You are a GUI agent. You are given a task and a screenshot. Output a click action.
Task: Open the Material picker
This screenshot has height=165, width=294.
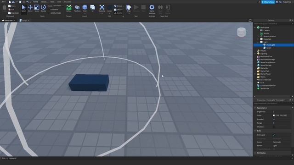point(102,8)
